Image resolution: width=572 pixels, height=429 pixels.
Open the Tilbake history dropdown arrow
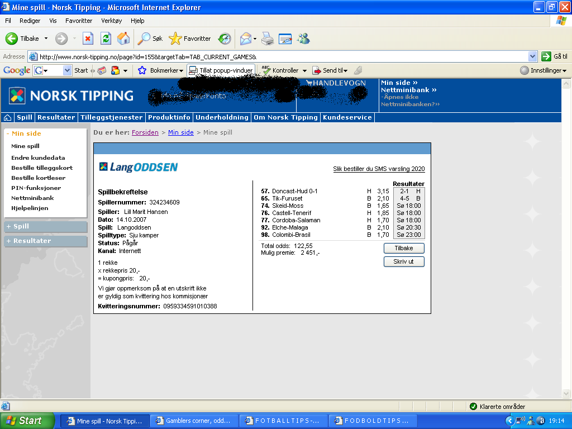[x=46, y=39]
